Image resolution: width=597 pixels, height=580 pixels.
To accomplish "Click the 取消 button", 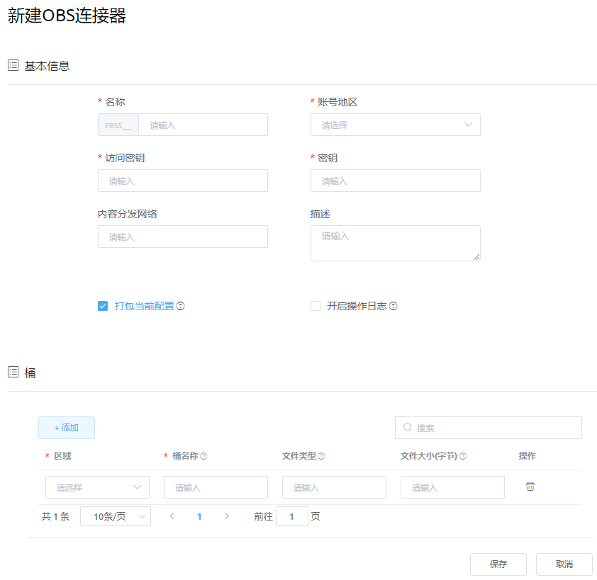I will 564,564.
